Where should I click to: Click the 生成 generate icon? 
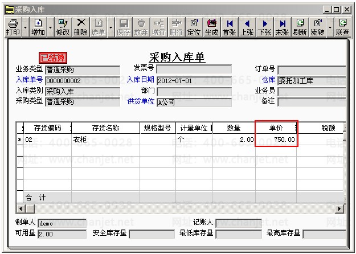click(211, 27)
